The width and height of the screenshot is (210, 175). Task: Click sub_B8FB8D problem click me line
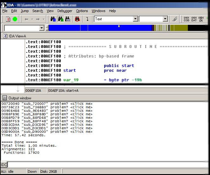pos(47,114)
